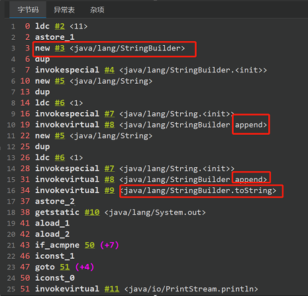Click the iconst_1 instruction
This screenshot has width=308, height=296.
[x=55, y=256]
